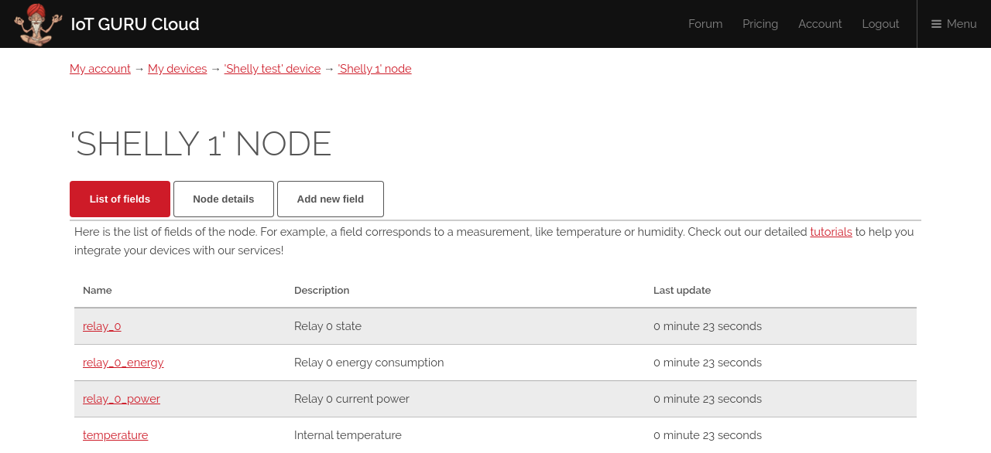The width and height of the screenshot is (991, 453).
Task: Log out using the Logout link
Action: click(x=880, y=24)
